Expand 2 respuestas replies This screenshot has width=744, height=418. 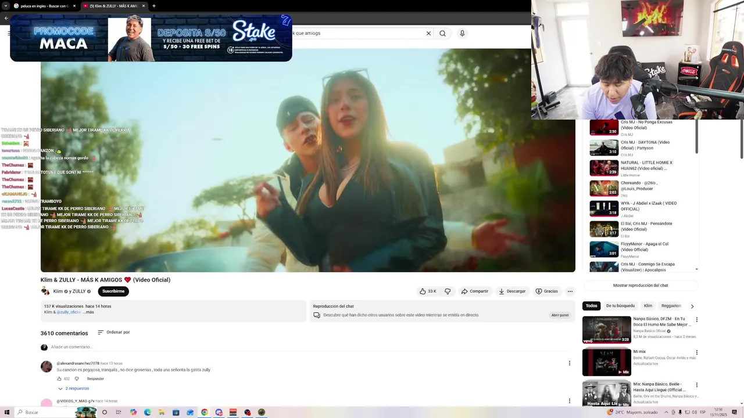(73, 388)
